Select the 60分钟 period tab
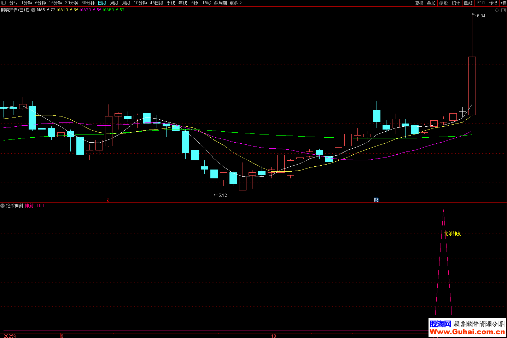Screen dimensions: 507x338 click(x=88, y=3)
